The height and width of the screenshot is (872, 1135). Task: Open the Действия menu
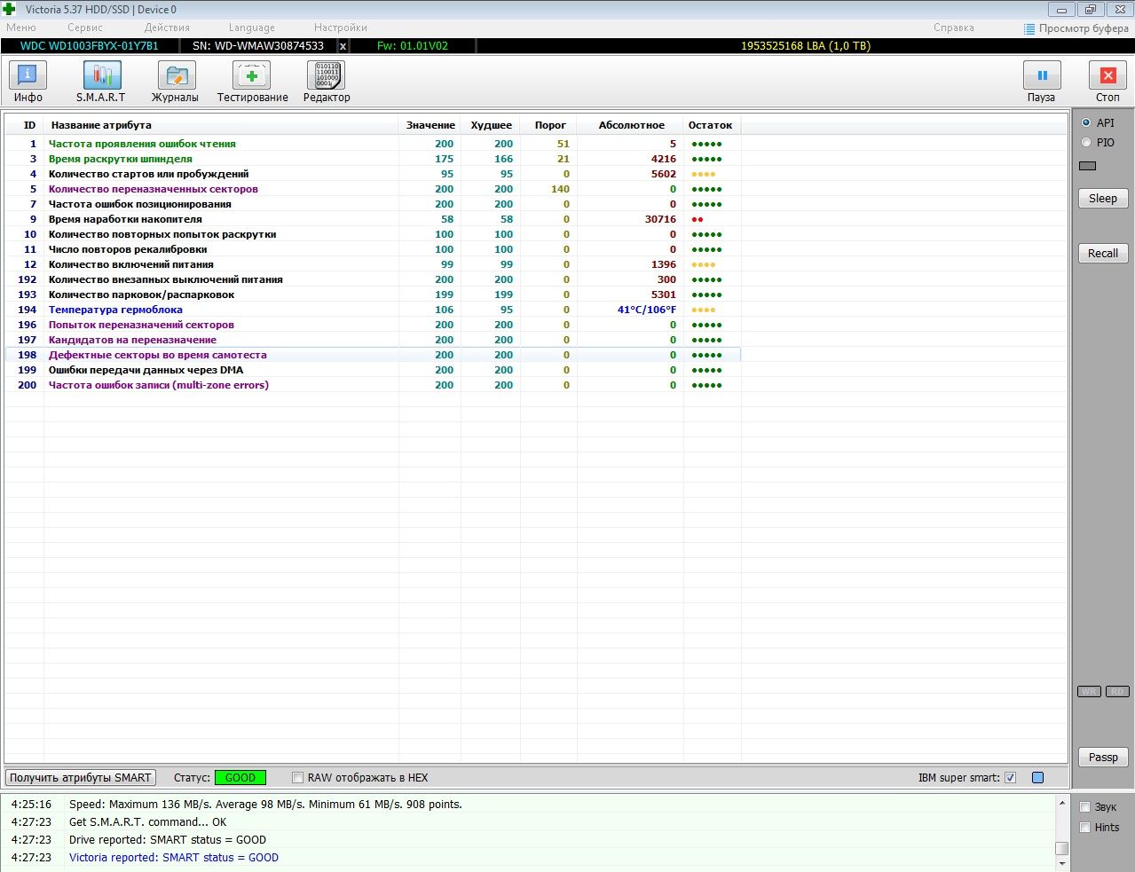(x=167, y=28)
